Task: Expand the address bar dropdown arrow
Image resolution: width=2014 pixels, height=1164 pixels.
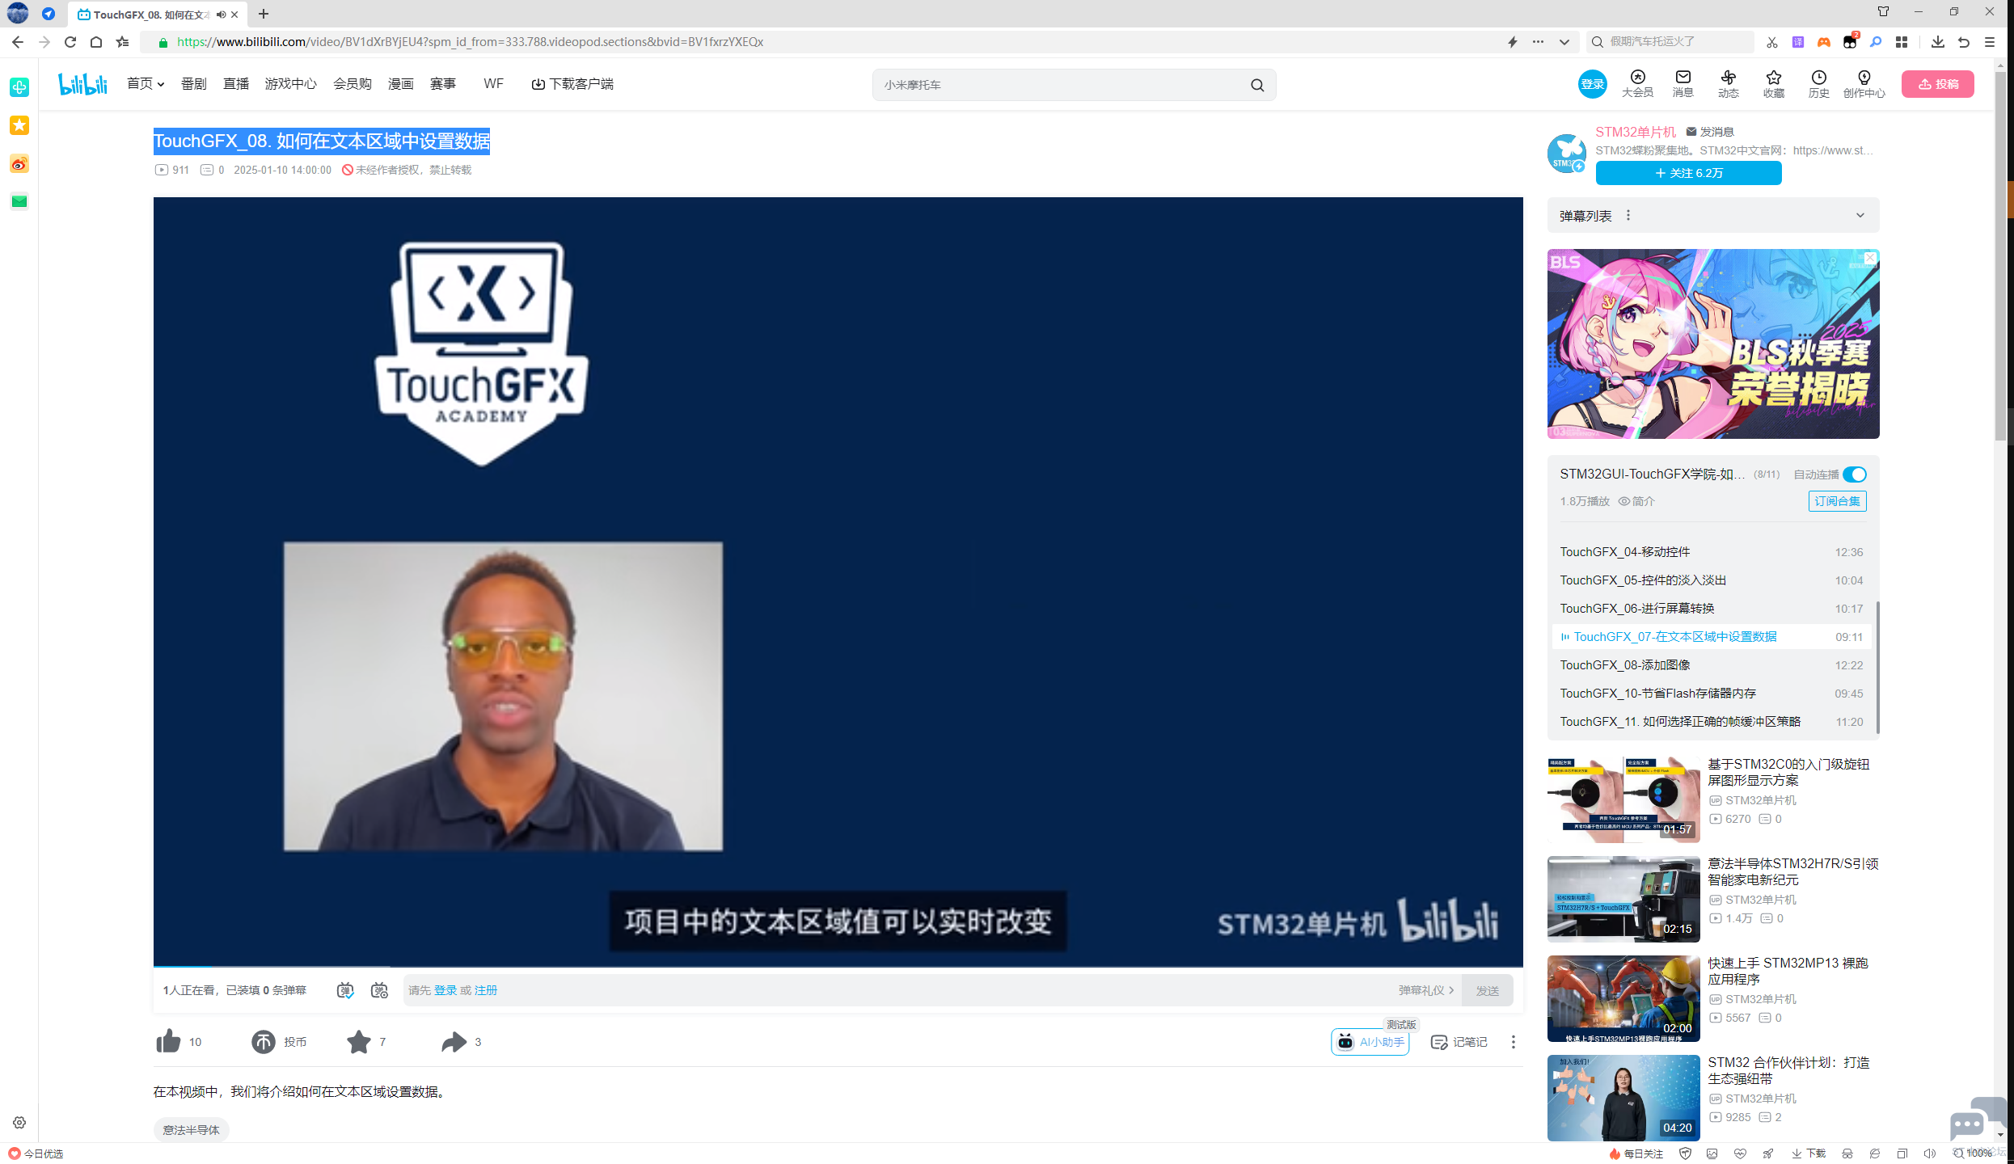Action: coord(1564,42)
